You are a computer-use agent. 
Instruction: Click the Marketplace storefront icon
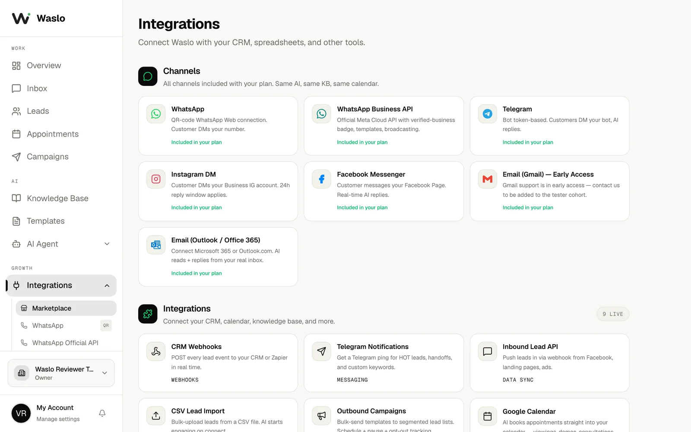click(24, 308)
